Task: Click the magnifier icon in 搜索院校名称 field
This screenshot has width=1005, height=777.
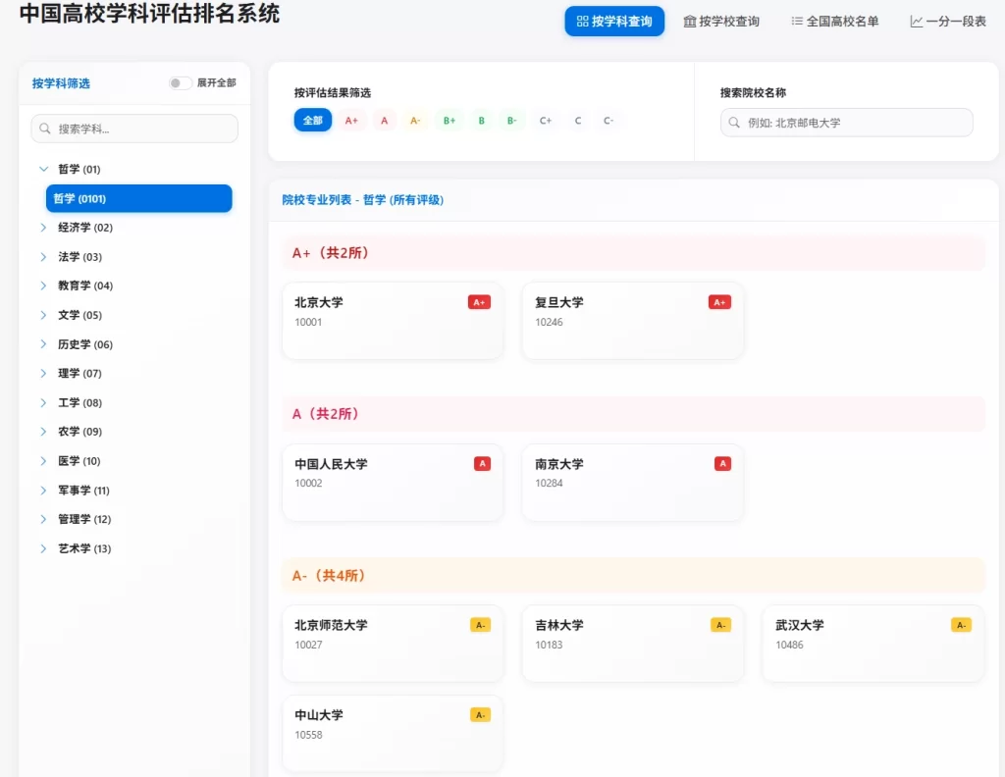Action: tap(734, 122)
